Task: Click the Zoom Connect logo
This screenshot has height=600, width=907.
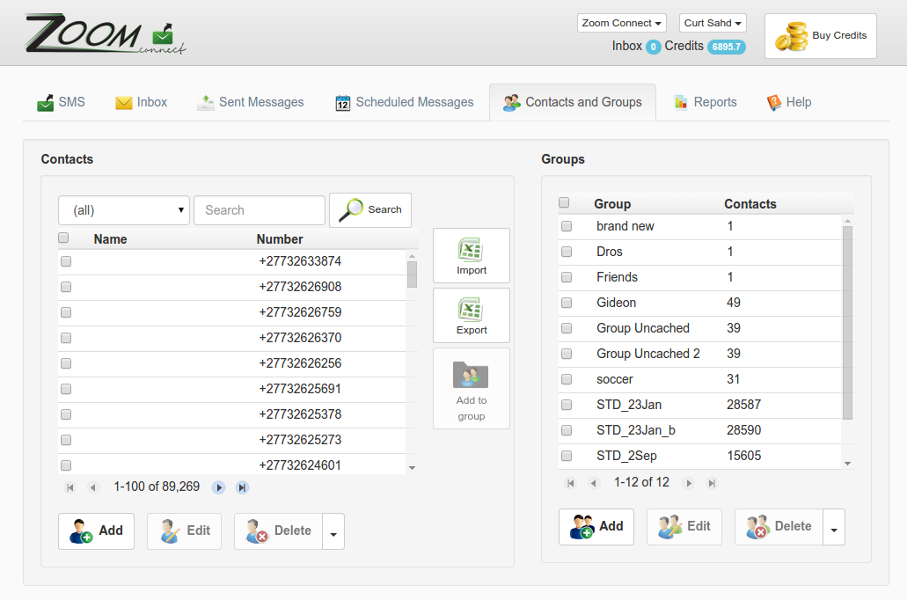Action: click(x=104, y=35)
